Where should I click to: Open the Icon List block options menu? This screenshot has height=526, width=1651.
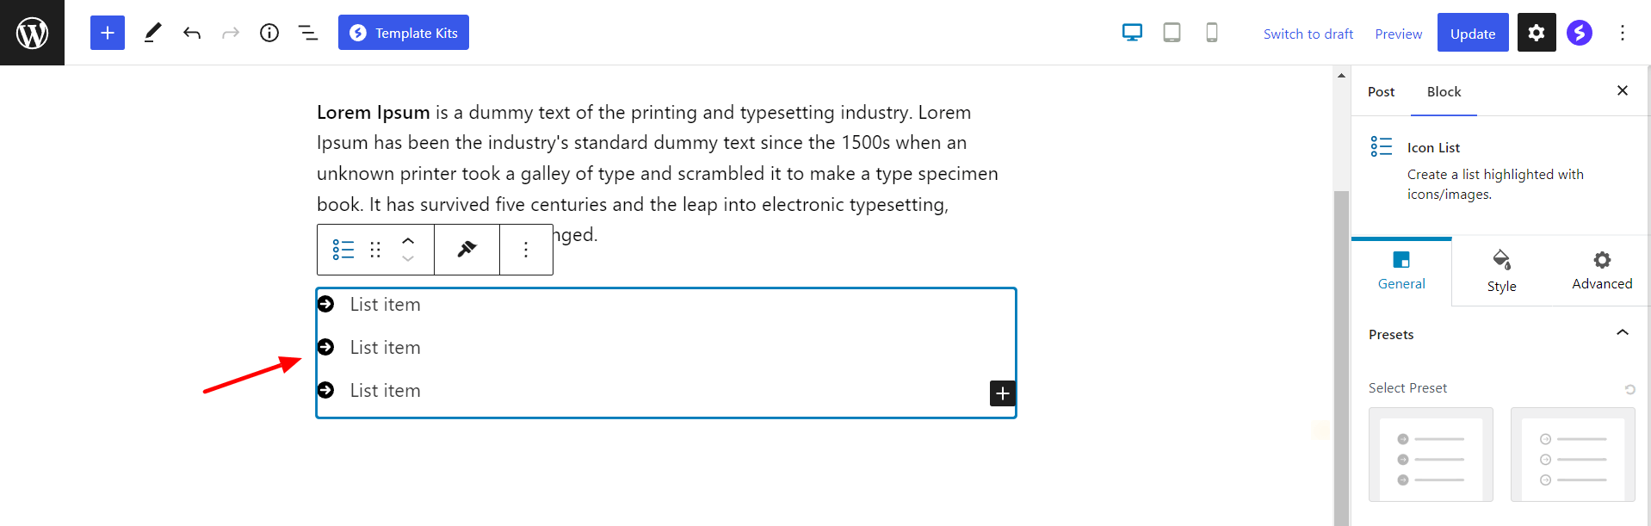click(526, 250)
